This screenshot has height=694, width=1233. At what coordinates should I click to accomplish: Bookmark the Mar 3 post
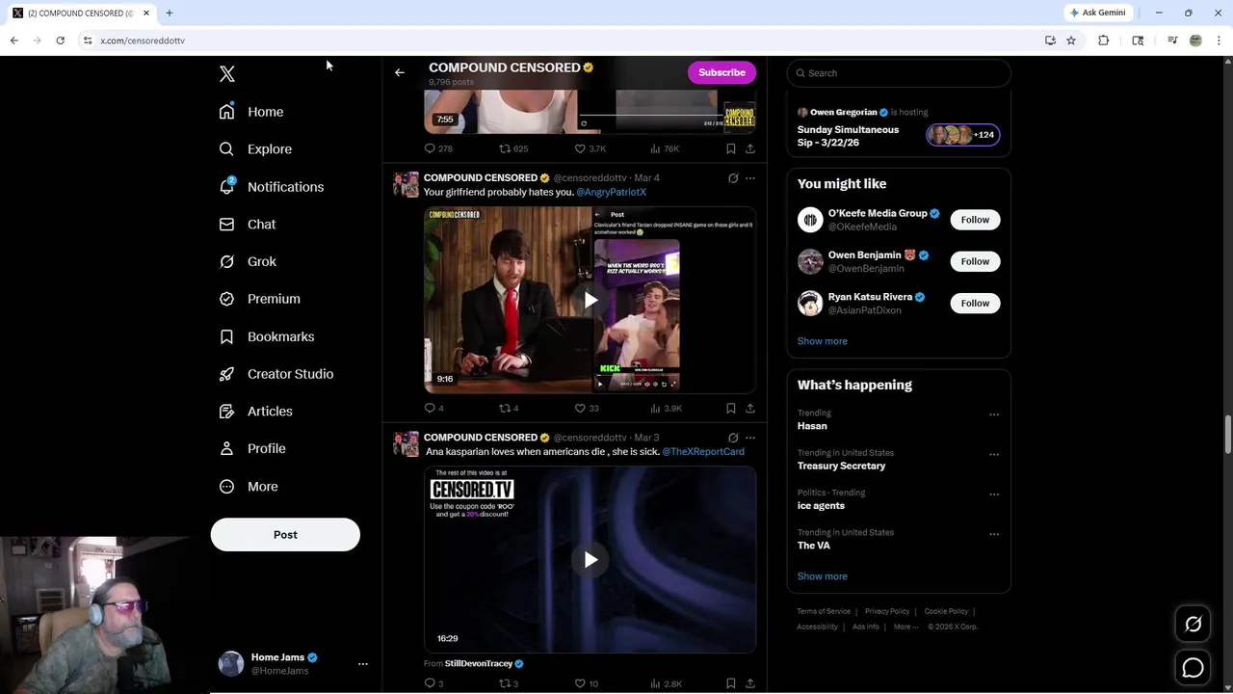731,683
